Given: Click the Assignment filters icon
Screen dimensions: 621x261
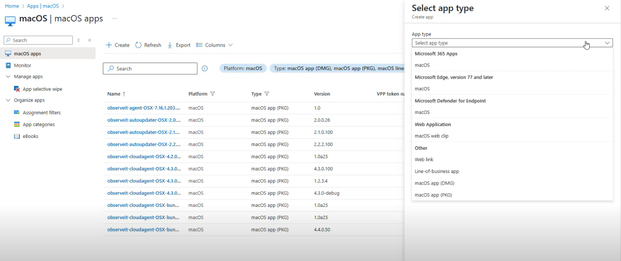Looking at the screenshot, I should pyautogui.click(x=17, y=113).
